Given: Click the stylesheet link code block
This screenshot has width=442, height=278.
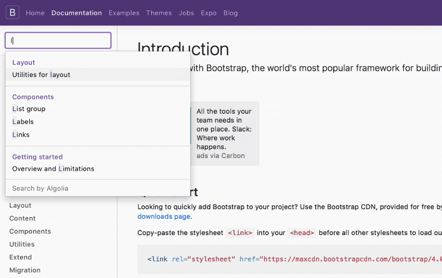Looking at the screenshot, I should [290, 259].
